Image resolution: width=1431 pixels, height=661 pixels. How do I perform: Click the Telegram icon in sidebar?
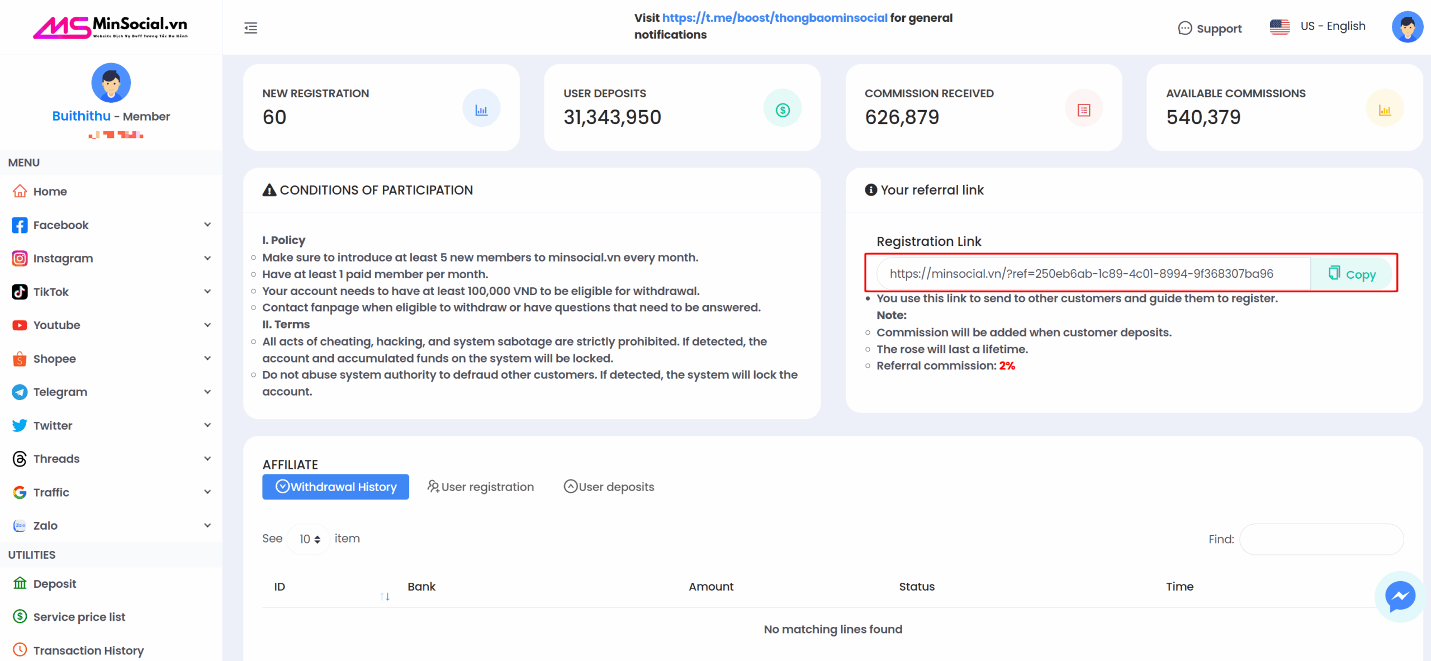click(20, 392)
